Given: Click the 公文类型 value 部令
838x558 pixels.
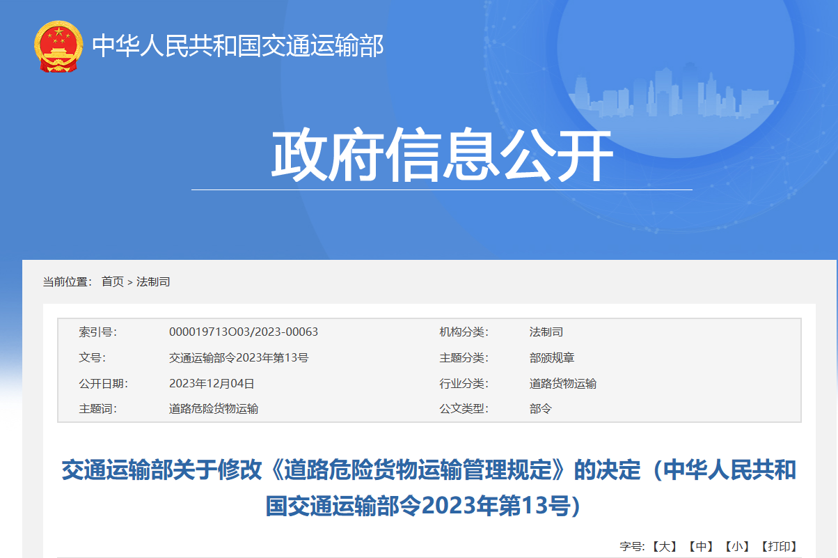Looking at the screenshot, I should 541,409.
